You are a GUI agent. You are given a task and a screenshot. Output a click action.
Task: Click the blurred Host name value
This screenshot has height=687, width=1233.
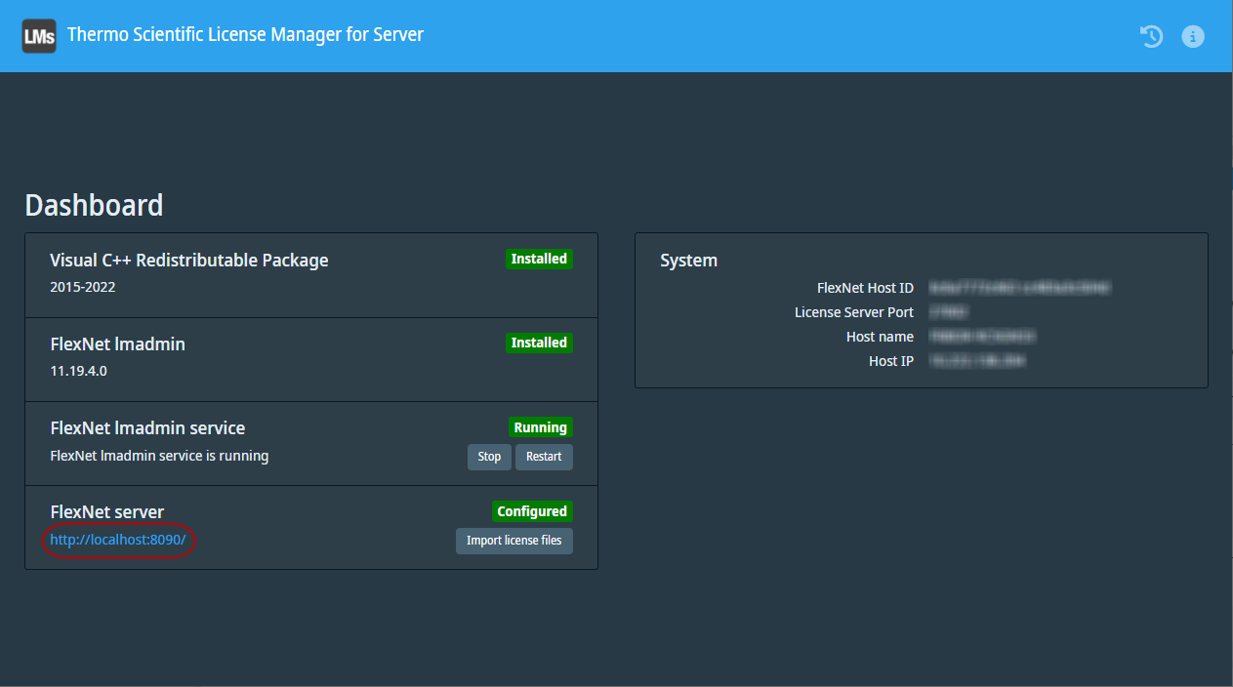(x=982, y=337)
